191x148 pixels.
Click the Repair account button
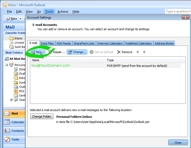pyautogui.click(x=56, y=52)
